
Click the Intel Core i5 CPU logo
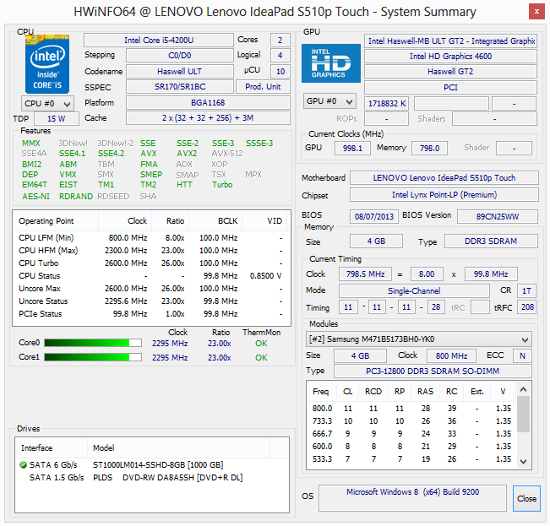click(47, 64)
